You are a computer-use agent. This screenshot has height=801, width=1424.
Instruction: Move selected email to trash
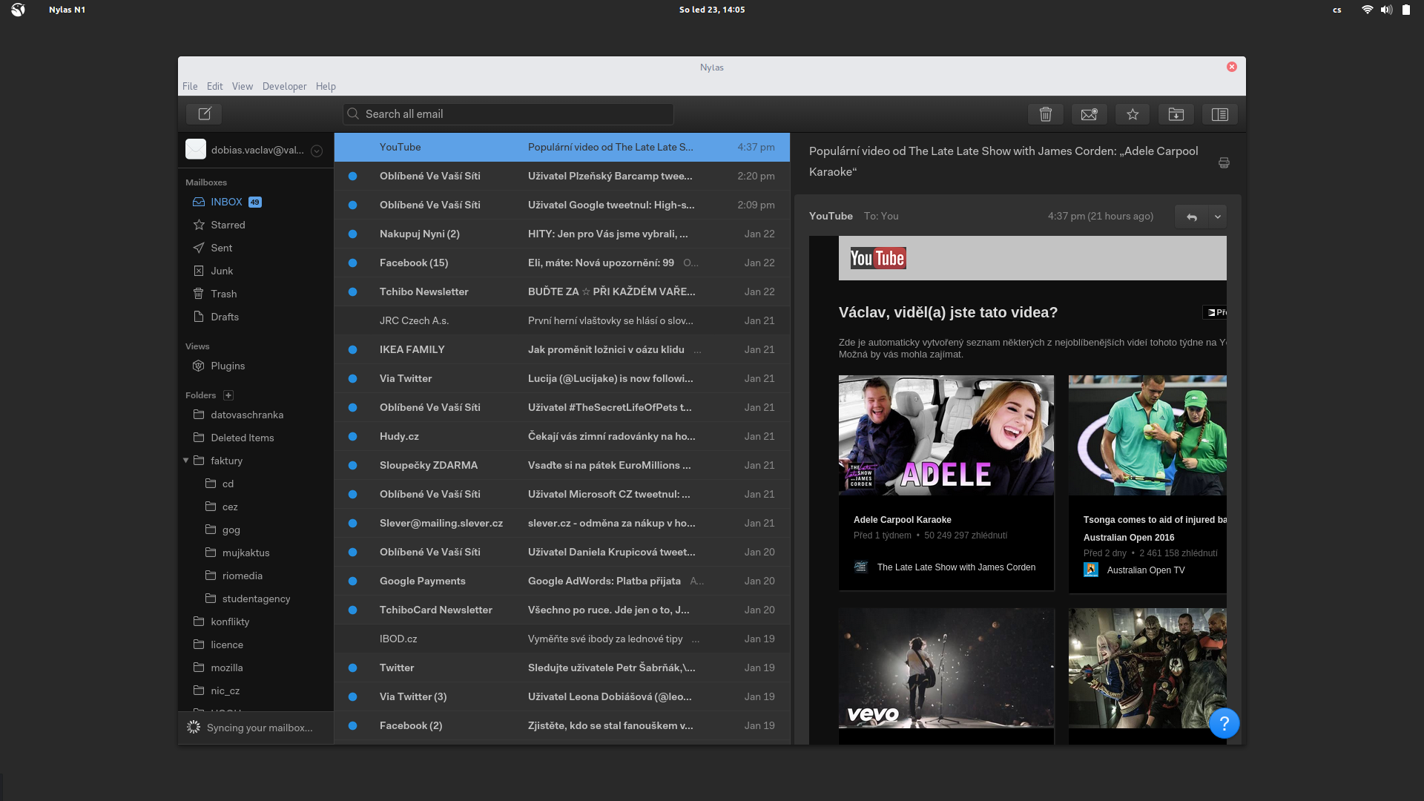1046,114
